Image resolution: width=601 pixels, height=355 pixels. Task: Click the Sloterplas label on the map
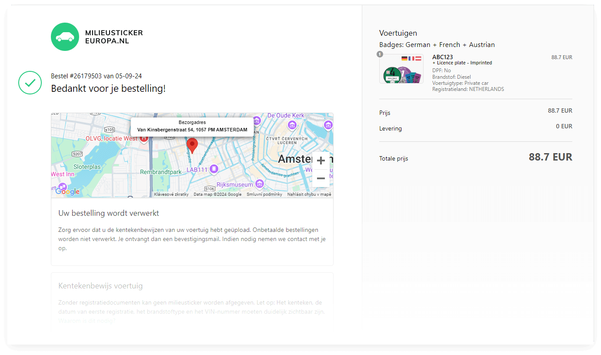pos(87,167)
